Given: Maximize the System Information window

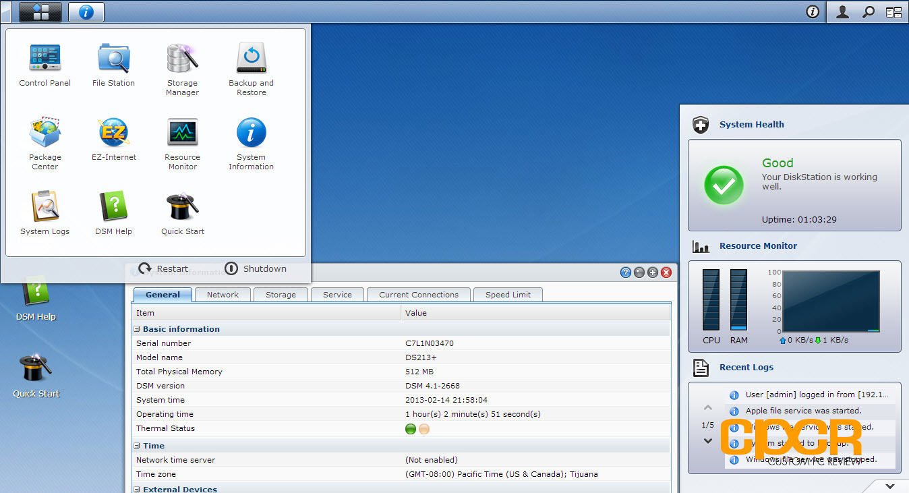Looking at the screenshot, I should (653, 272).
